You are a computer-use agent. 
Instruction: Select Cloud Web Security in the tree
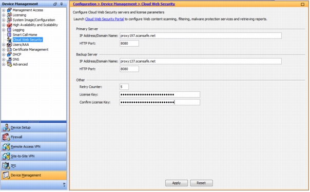click(x=28, y=40)
